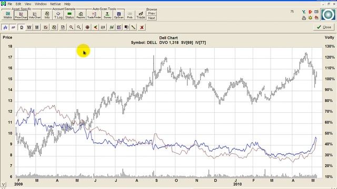337x189 pixels.
Task: Click the 'IV[77]' value in header
Action: coord(201,43)
